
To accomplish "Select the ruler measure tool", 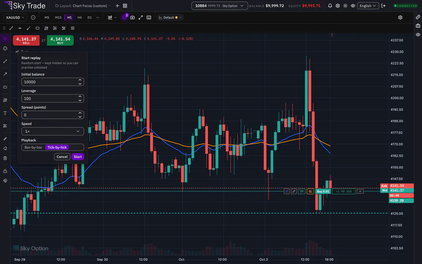I will (5, 139).
